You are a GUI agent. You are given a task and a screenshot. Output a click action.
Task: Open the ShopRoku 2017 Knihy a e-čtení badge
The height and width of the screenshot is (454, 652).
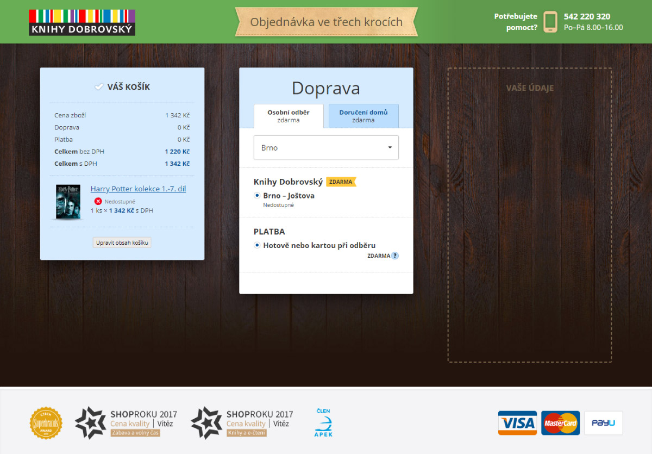[x=242, y=423]
